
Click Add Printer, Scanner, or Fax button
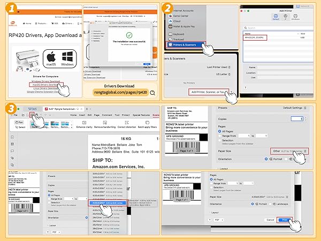[x=208, y=92]
